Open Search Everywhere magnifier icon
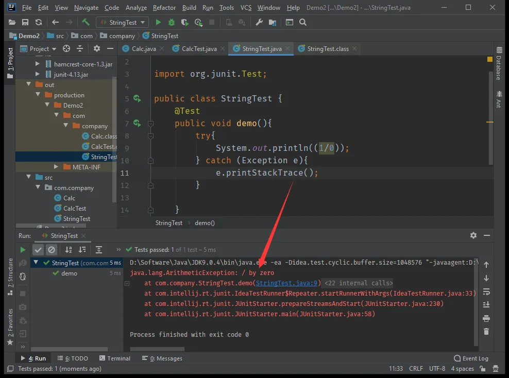 coord(303,22)
